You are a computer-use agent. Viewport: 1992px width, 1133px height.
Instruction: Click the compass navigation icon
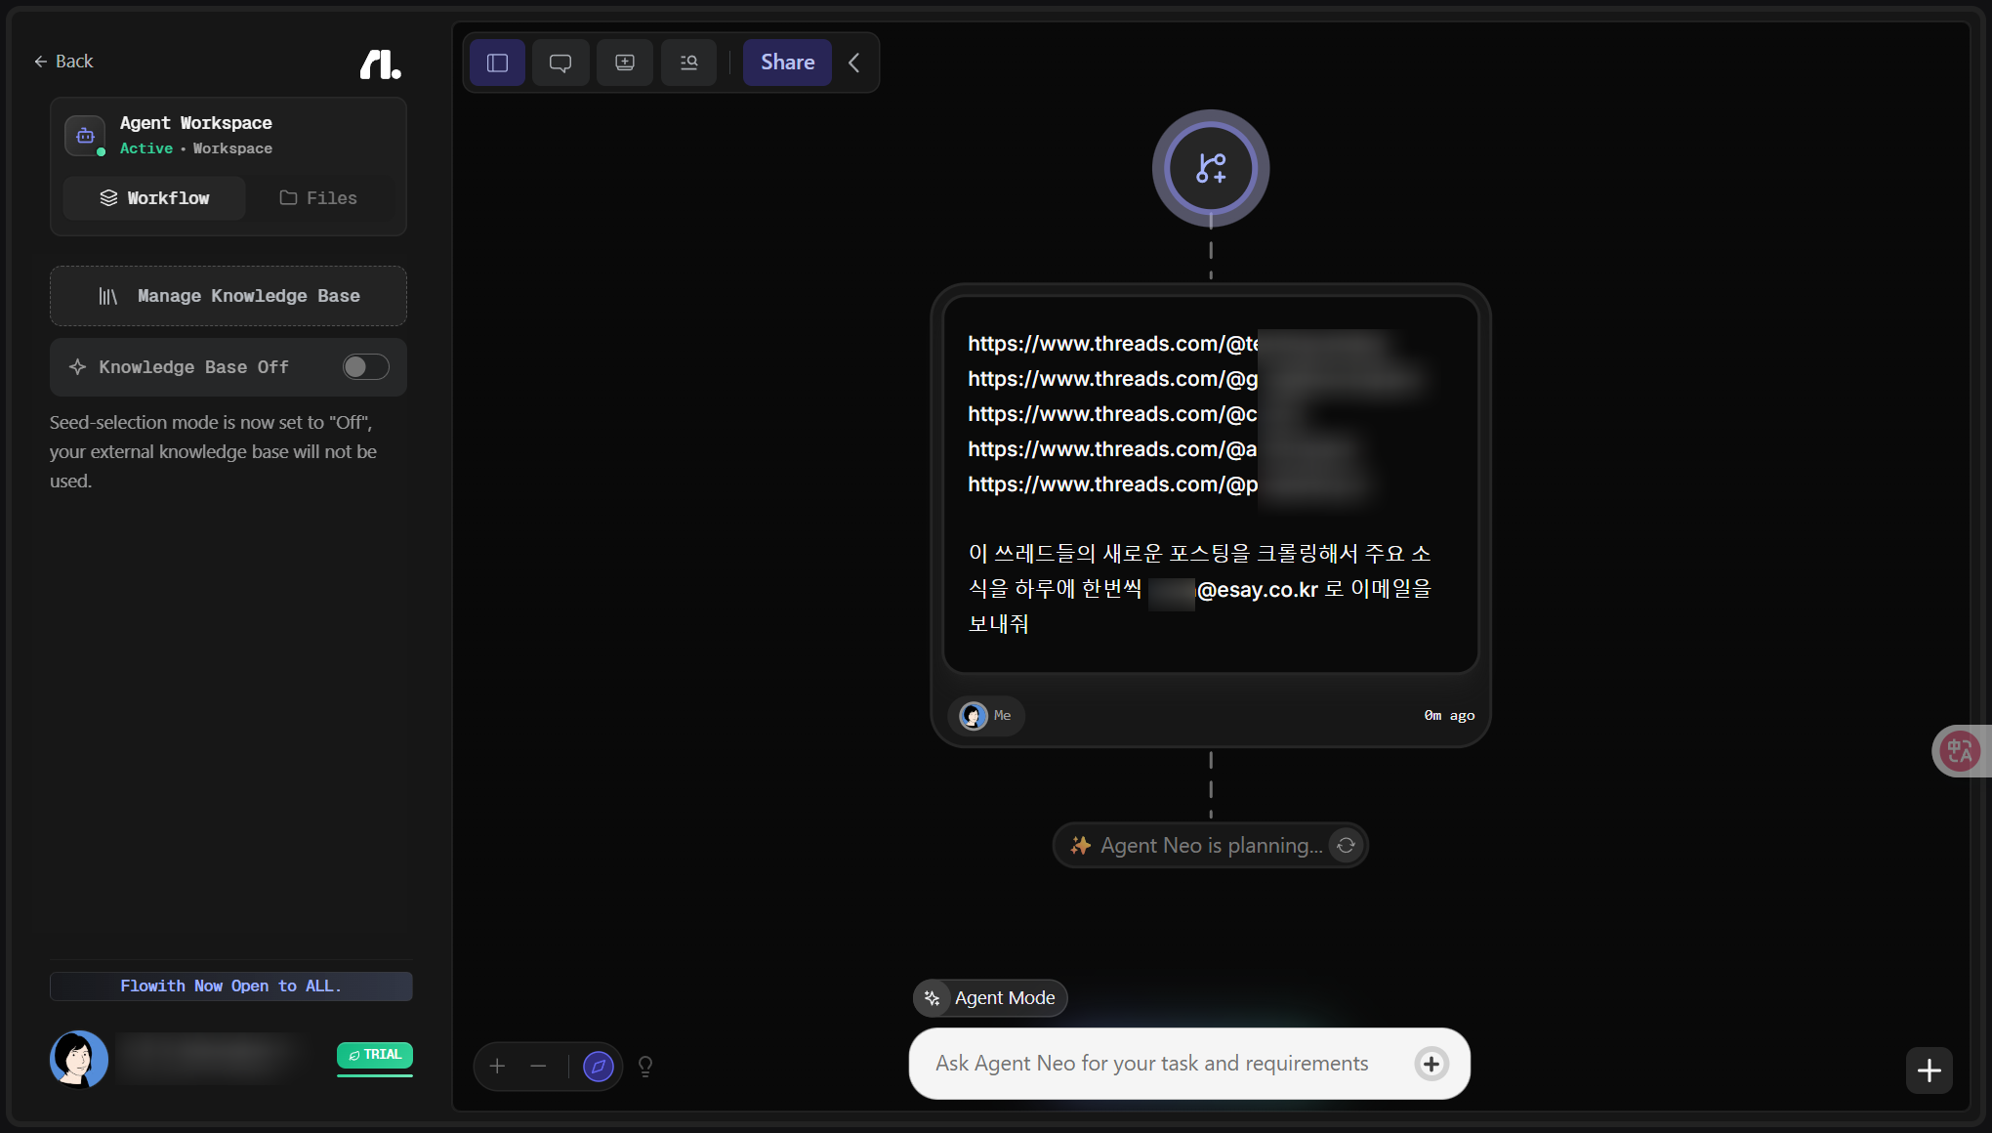pyautogui.click(x=599, y=1067)
